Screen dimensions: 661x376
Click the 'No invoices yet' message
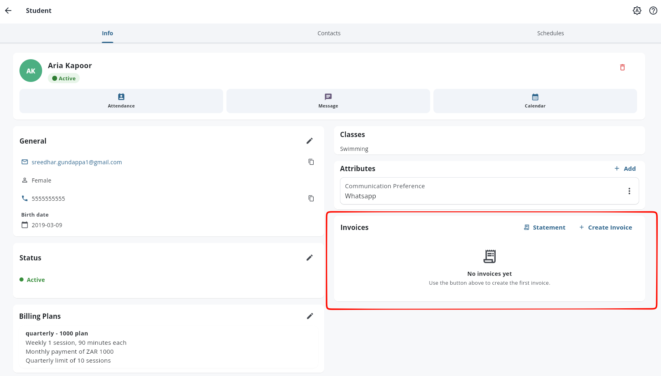(x=490, y=274)
